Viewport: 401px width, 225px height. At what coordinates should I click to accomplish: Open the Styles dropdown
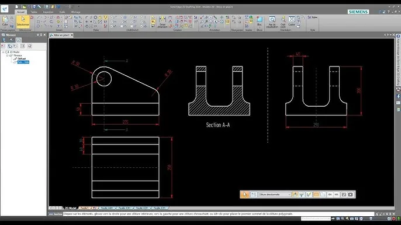coord(313,17)
